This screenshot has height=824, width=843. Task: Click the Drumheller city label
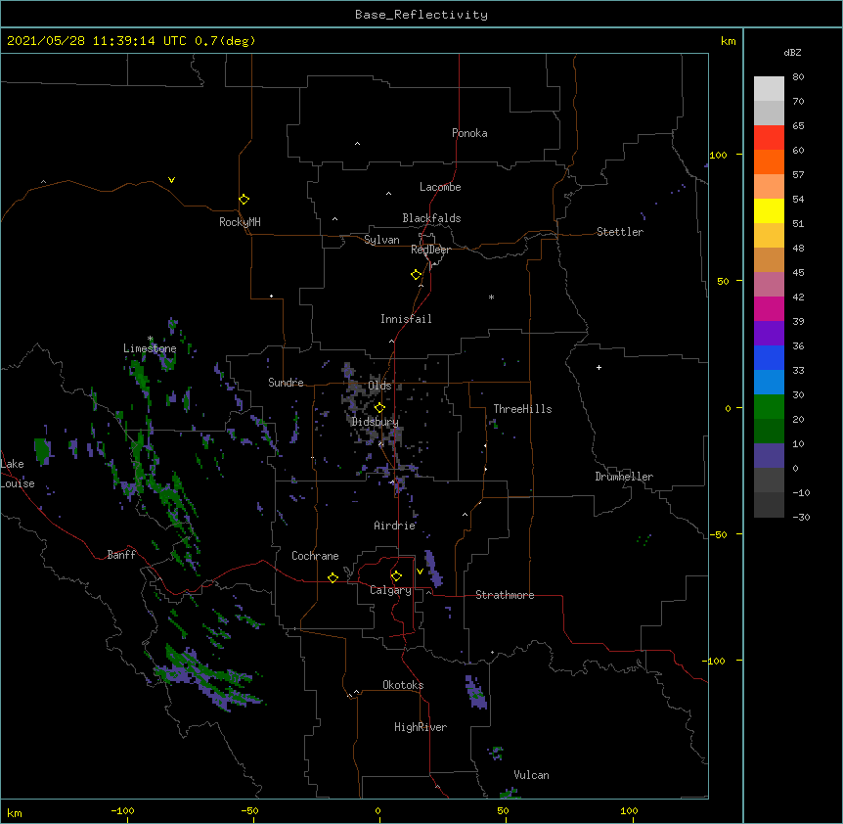(624, 477)
